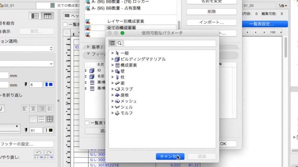The width and height of the screenshot is (298, 167).
Task: Align cell text to the left
Action: point(25,109)
